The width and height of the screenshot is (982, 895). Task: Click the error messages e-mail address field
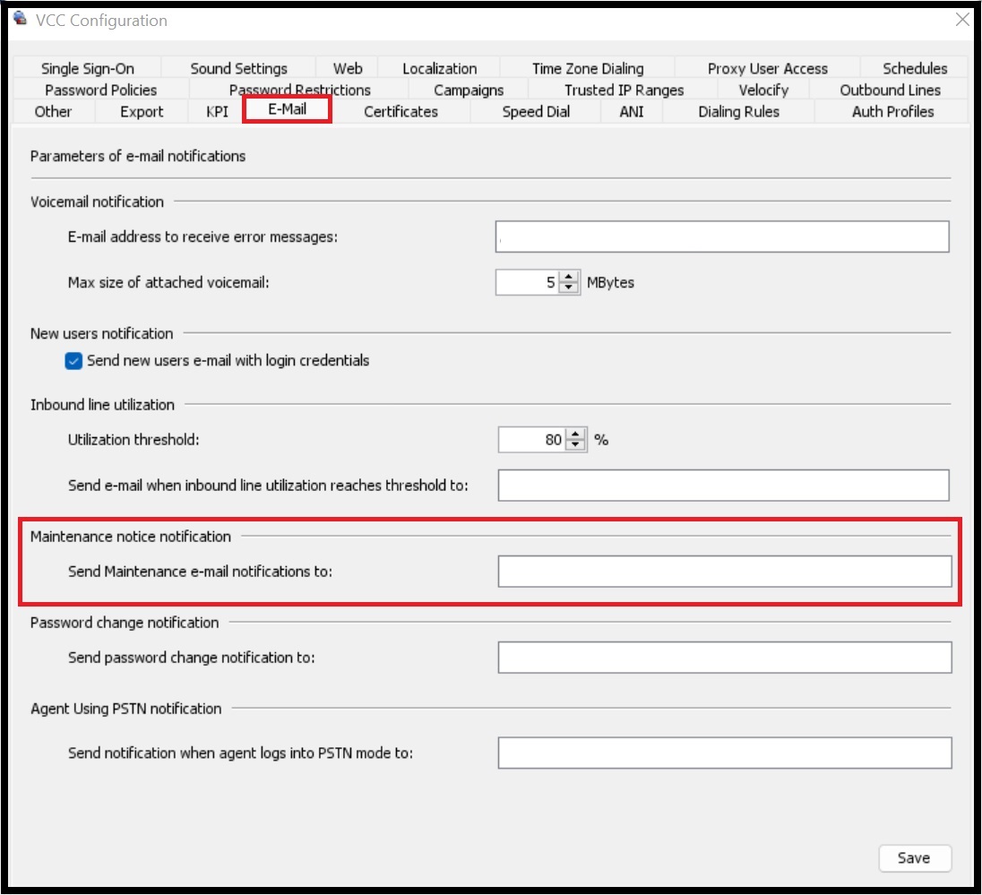722,237
